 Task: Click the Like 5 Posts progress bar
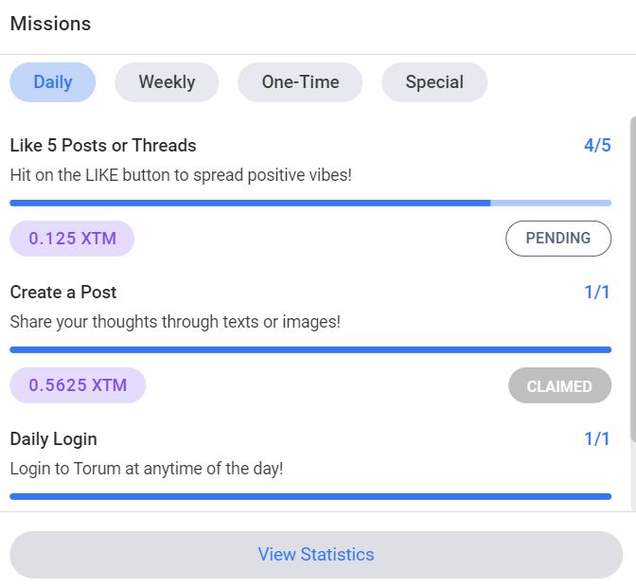coord(310,204)
